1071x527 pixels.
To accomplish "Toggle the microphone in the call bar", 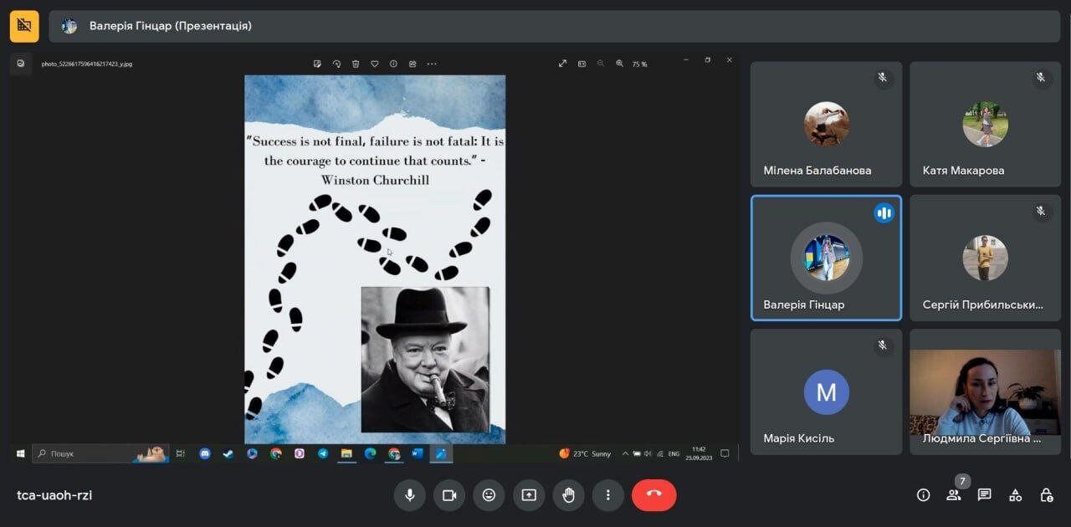I will [x=410, y=495].
